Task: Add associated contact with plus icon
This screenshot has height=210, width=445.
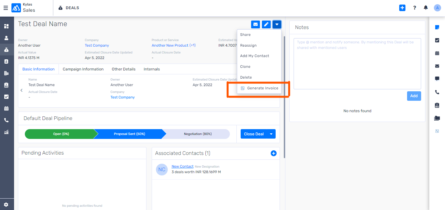Action: pyautogui.click(x=274, y=153)
